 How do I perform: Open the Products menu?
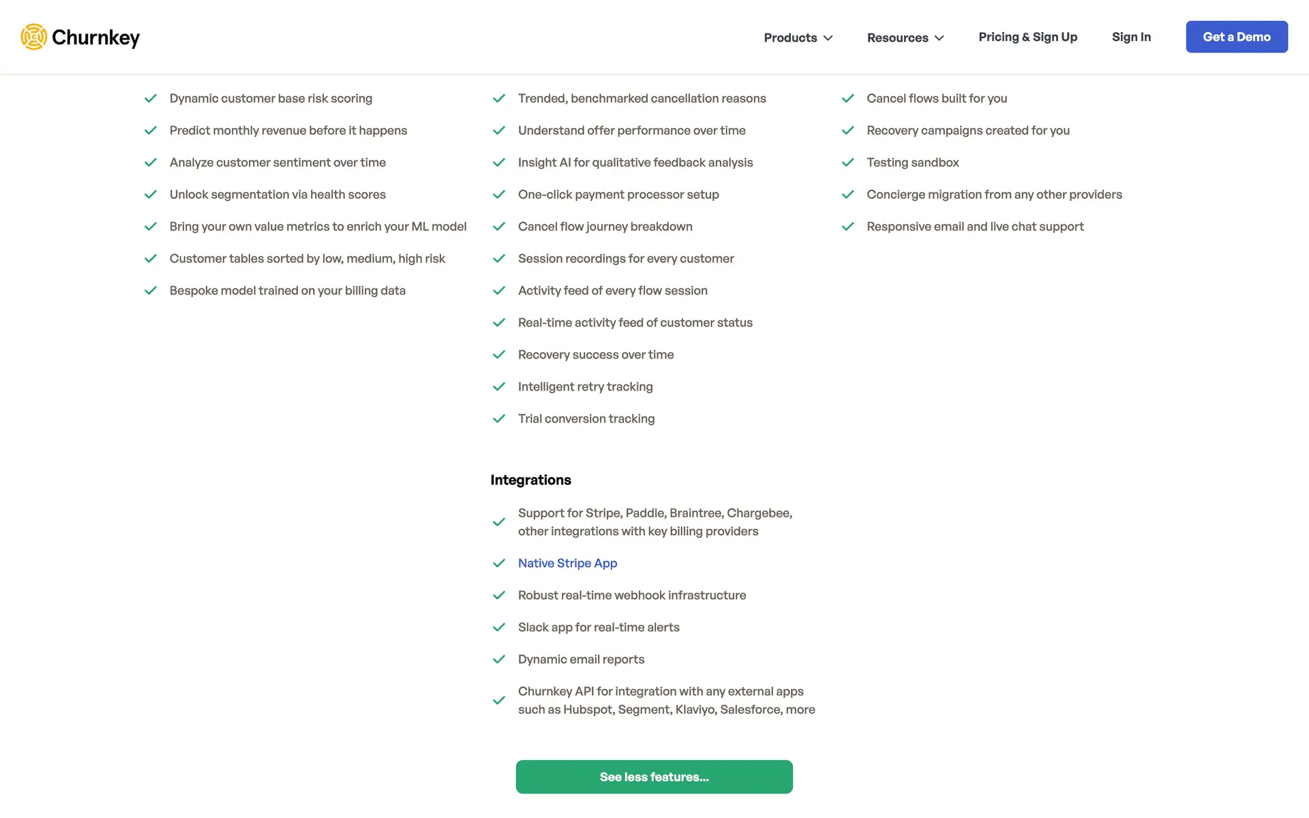click(790, 37)
